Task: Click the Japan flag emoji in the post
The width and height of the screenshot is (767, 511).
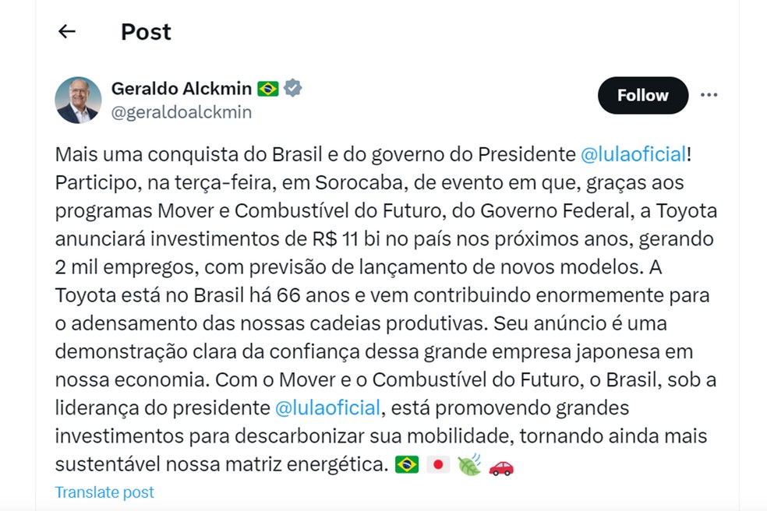Action: click(x=439, y=466)
